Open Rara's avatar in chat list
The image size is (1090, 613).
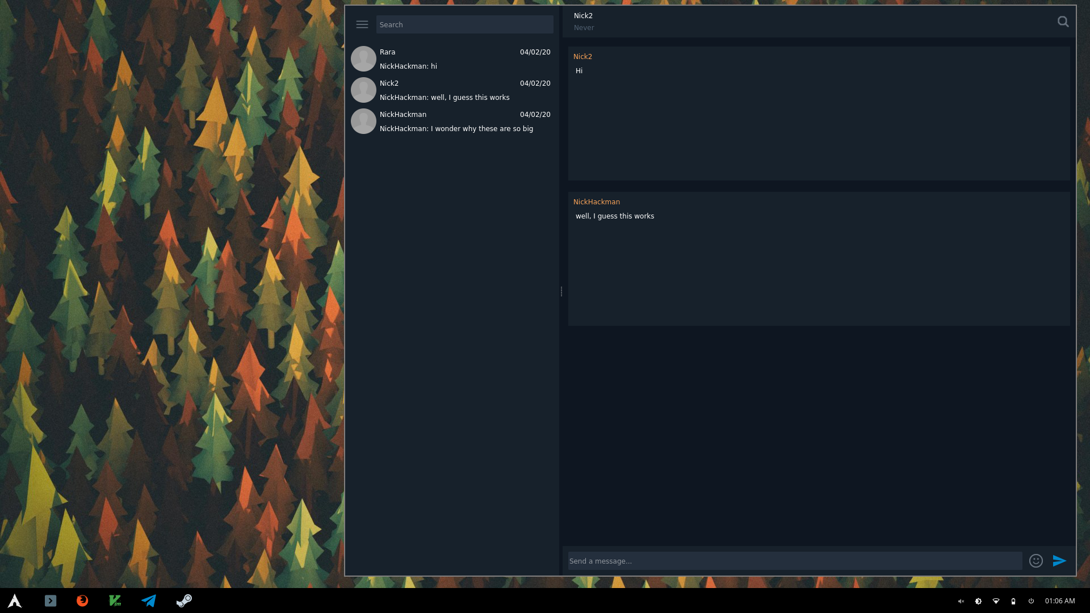tap(363, 59)
